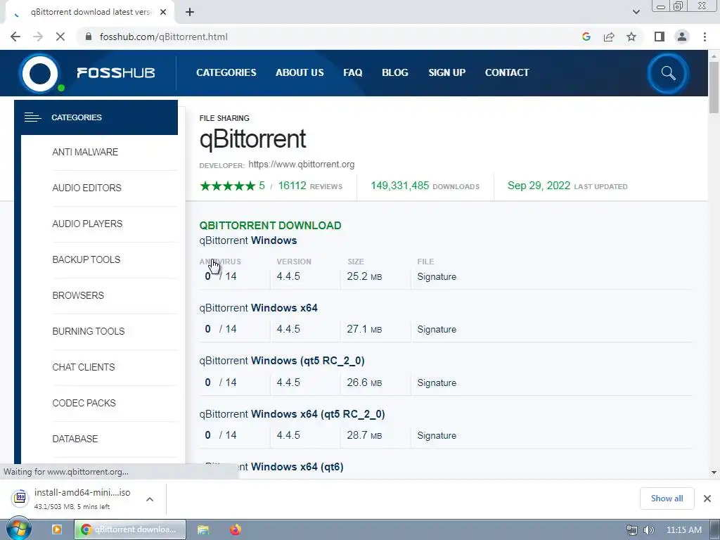Click the 25.2 MB size value
Viewport: 720px width, 540px height.
click(364, 276)
